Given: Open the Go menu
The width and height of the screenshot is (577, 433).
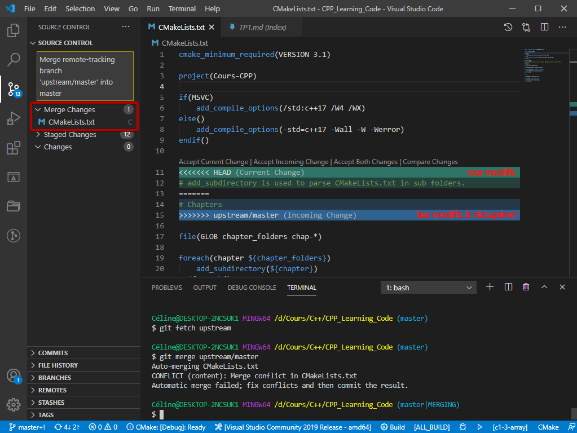Looking at the screenshot, I should point(133,8).
